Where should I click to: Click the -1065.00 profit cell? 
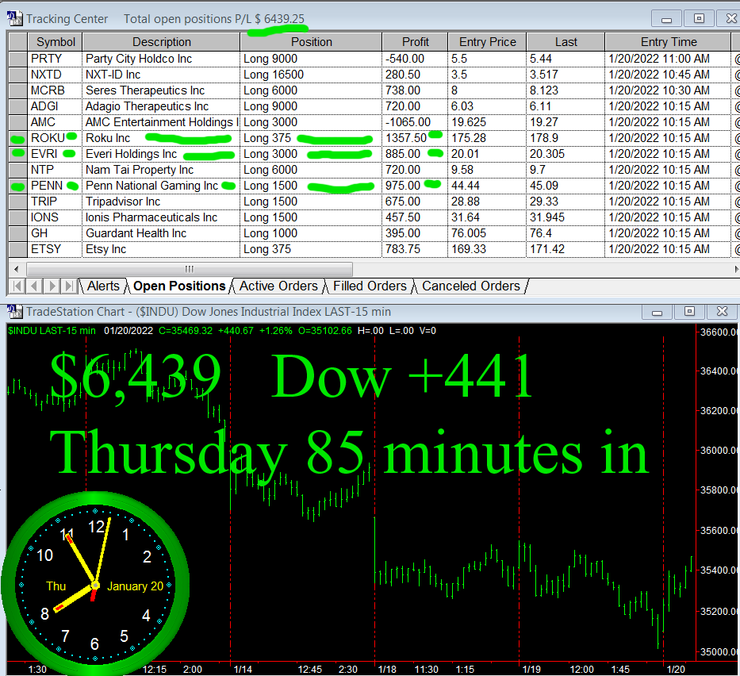tap(415, 122)
